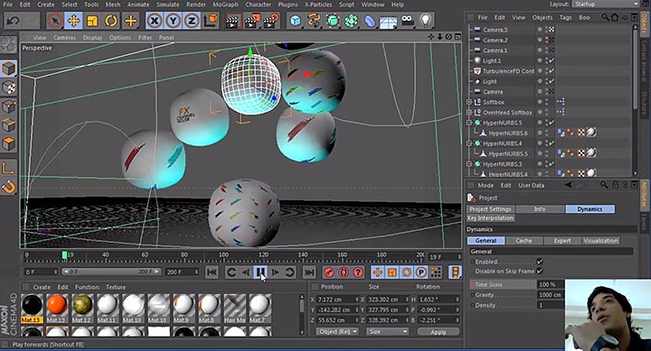Switch to Model mode cube icon
This screenshot has height=351, width=651.
coord(9,69)
